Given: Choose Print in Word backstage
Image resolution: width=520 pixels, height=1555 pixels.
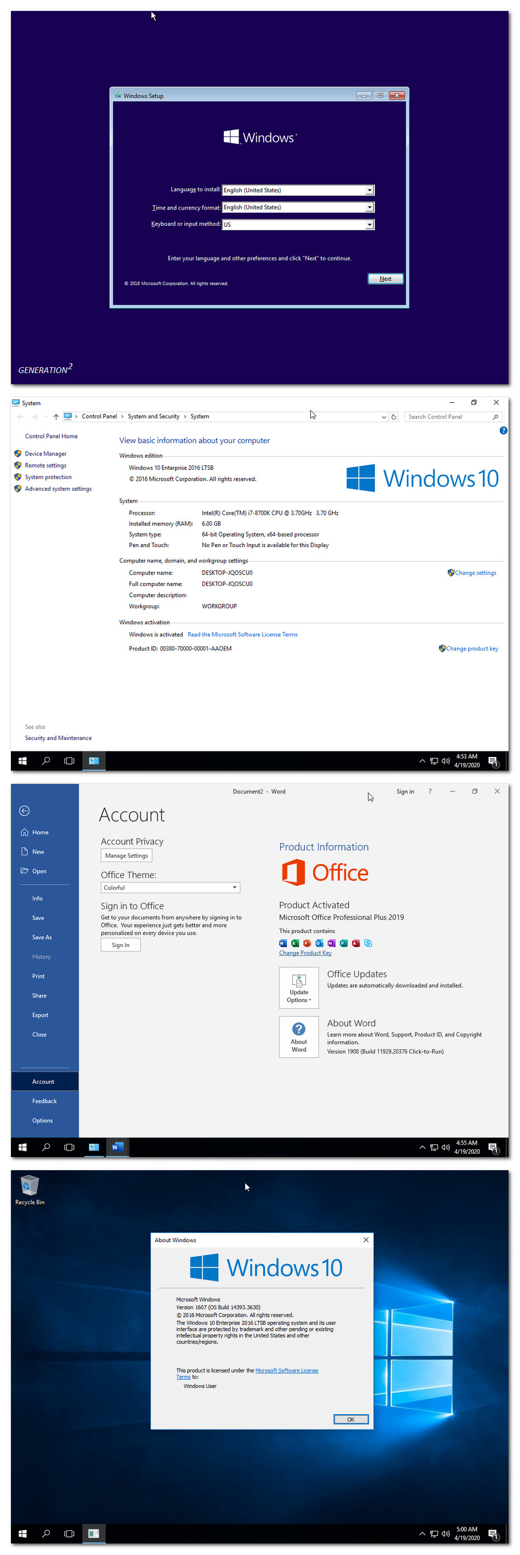Looking at the screenshot, I should coord(38,976).
